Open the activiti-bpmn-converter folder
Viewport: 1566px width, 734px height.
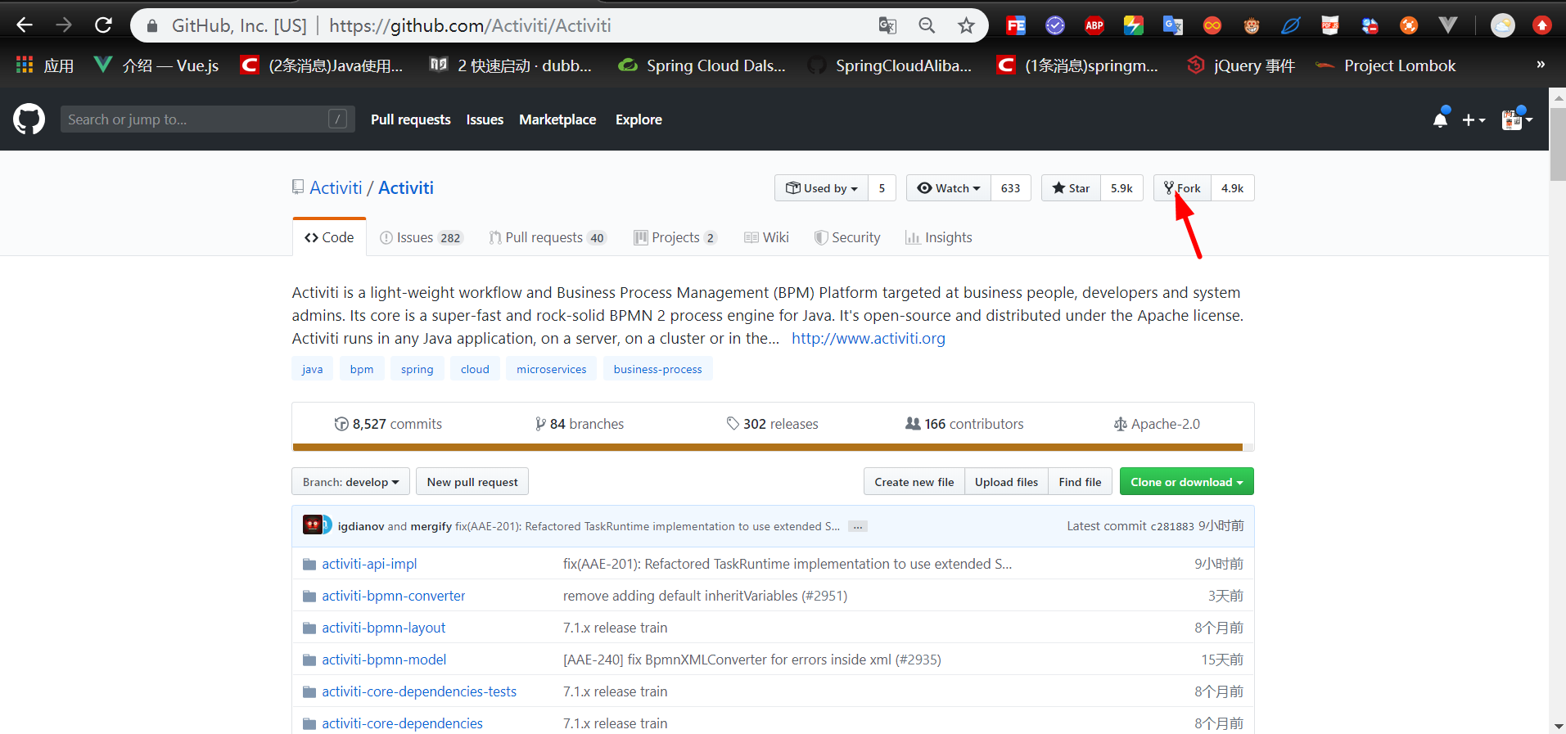click(394, 596)
